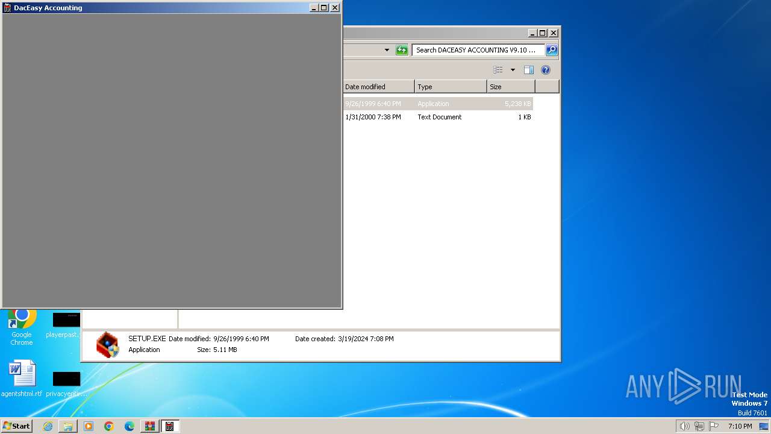
Task: Sort files by Size column
Action: [511, 87]
